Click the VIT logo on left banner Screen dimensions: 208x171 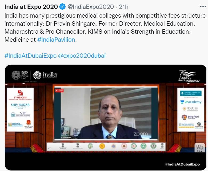pyautogui.click(x=21, y=114)
